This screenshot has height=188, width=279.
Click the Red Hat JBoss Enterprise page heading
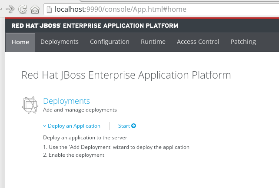[126, 75]
